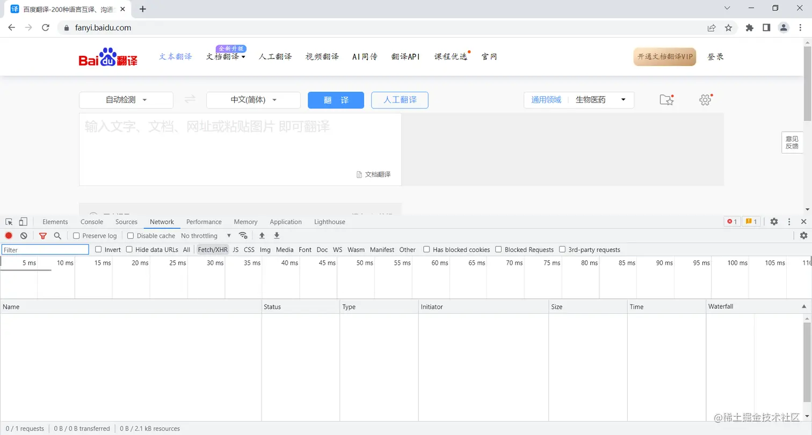Viewport: 812px width, 435px height.
Task: Reload the page with the refresh icon
Action: [46, 28]
